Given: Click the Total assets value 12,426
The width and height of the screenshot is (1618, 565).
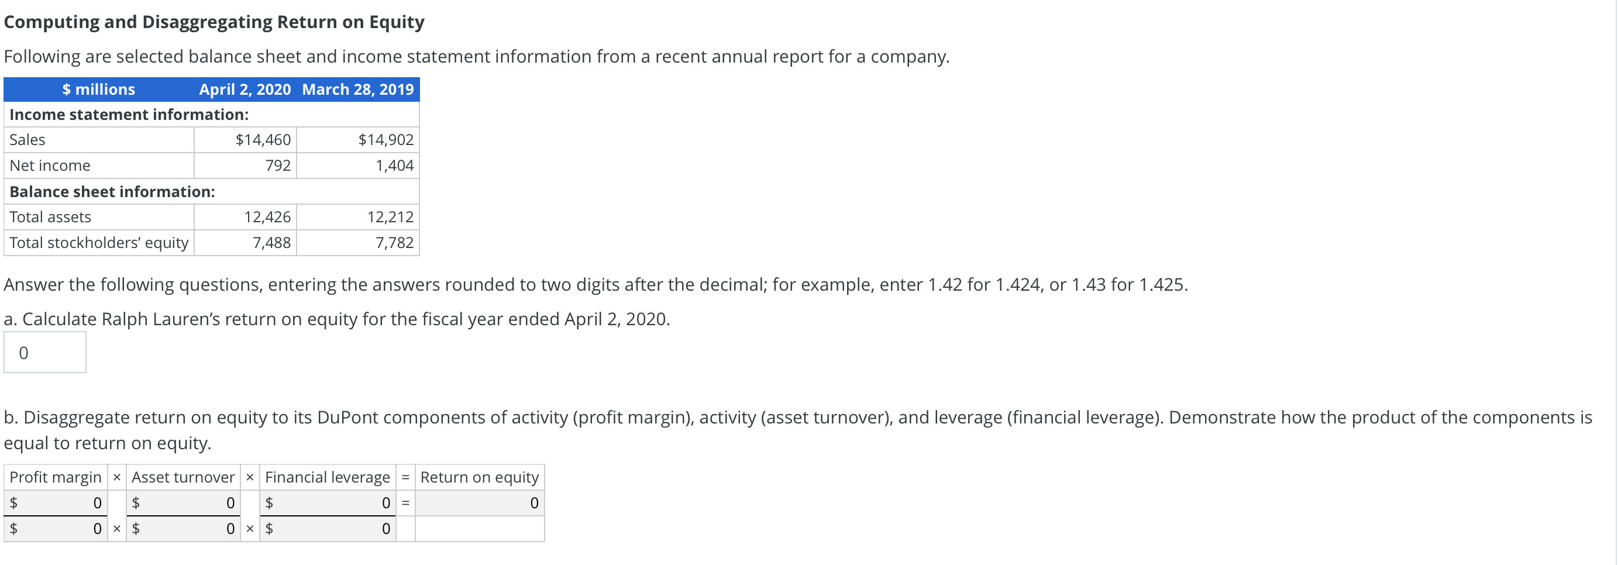Looking at the screenshot, I should point(267,216).
